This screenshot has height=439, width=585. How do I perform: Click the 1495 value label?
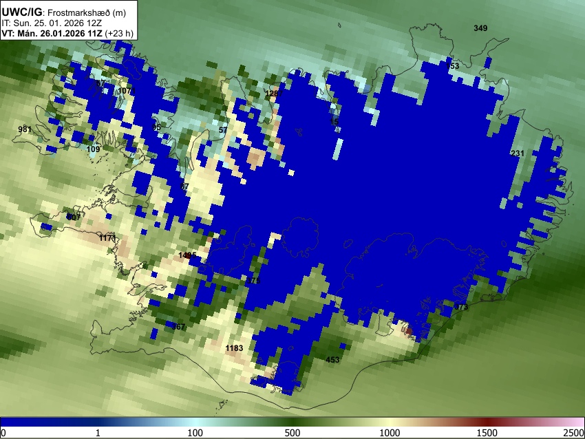(x=187, y=255)
